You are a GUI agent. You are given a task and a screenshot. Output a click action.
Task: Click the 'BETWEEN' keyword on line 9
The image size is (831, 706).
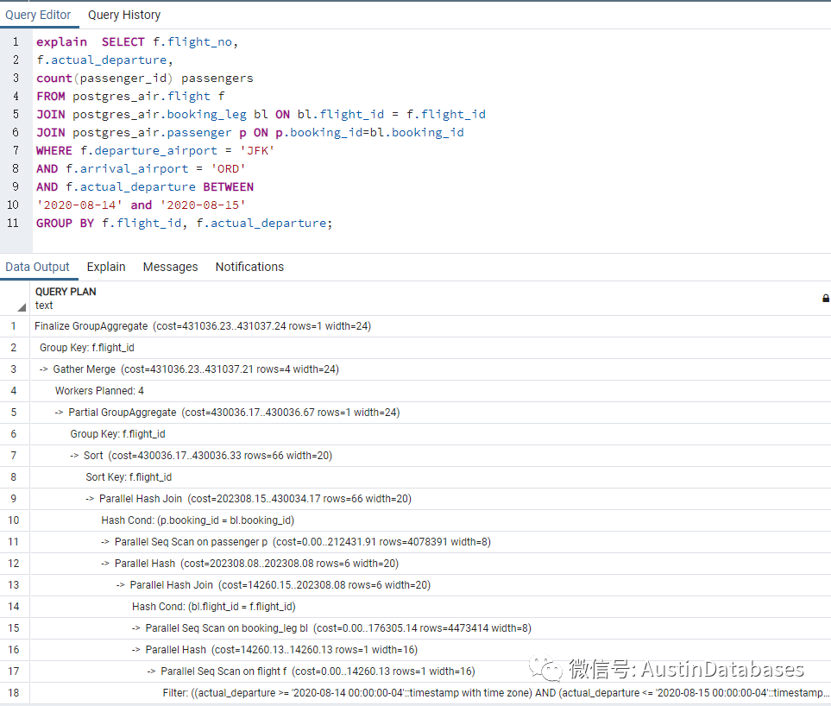tap(229, 186)
